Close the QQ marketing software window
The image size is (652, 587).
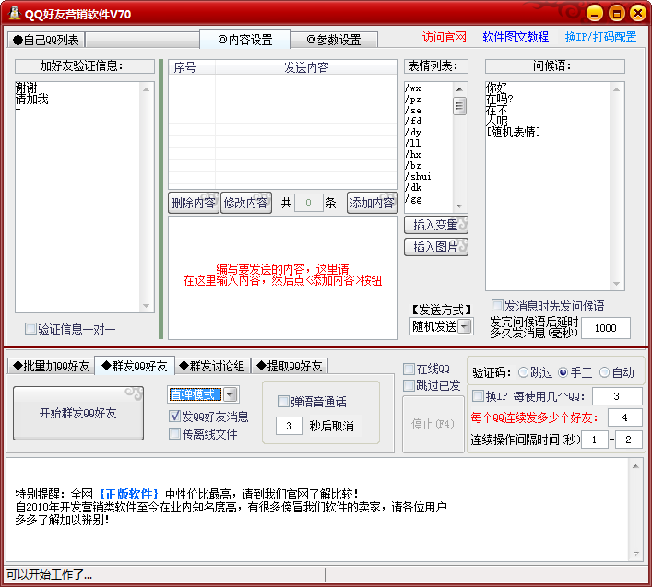pos(638,13)
